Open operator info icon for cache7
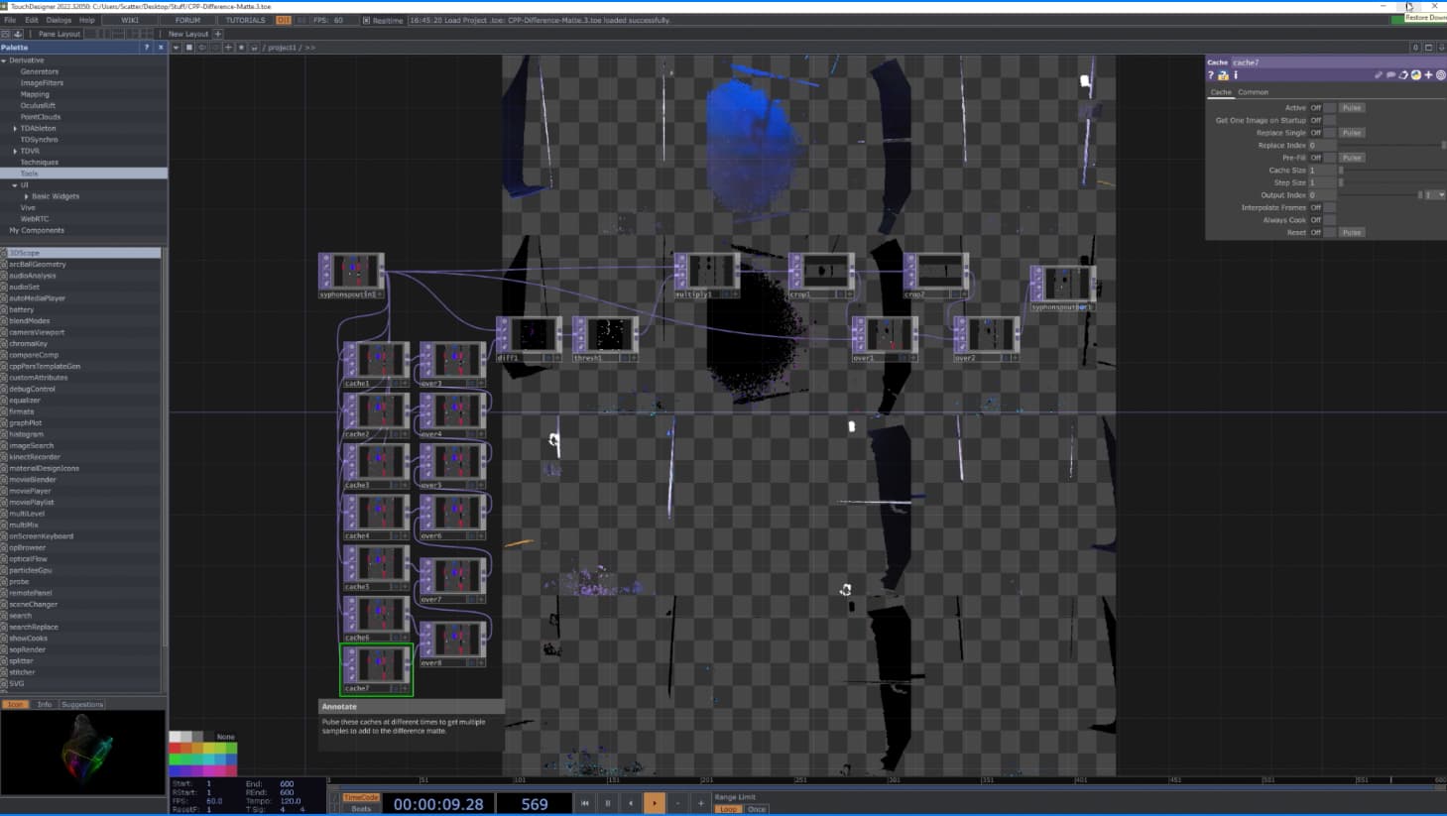The width and height of the screenshot is (1447, 816). [x=1236, y=75]
